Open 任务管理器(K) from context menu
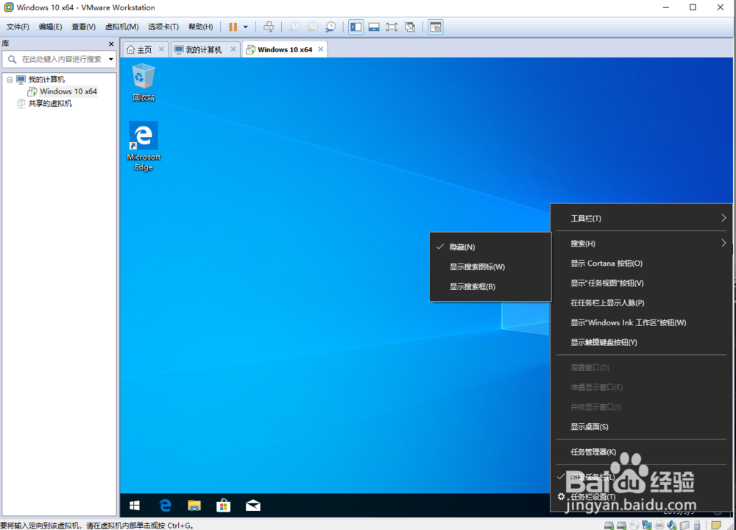This screenshot has height=530, width=736. [641, 451]
